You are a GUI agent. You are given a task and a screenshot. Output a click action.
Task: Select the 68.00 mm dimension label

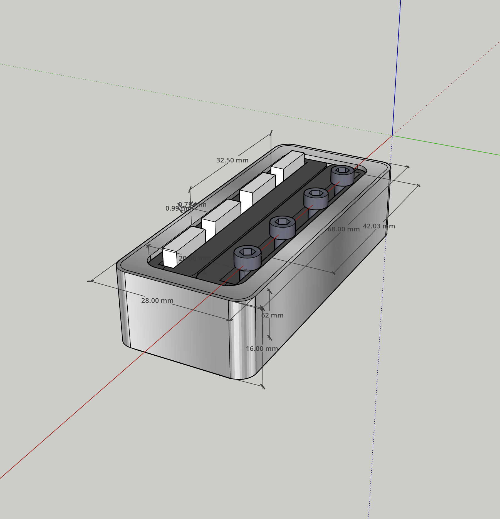343,229
